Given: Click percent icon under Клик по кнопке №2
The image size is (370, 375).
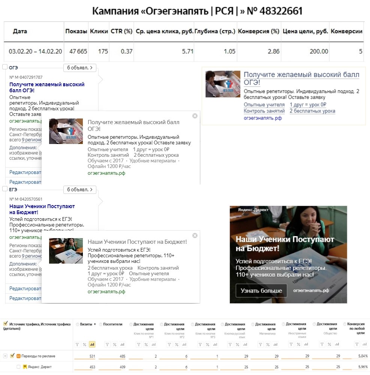Looking at the screenshot, I should 177,345.
